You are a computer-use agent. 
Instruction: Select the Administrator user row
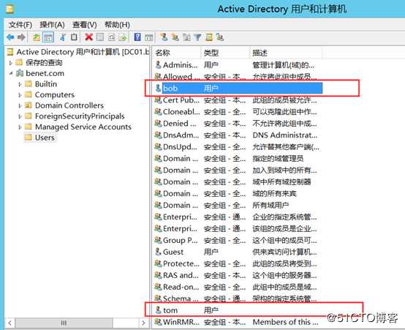coord(238,65)
